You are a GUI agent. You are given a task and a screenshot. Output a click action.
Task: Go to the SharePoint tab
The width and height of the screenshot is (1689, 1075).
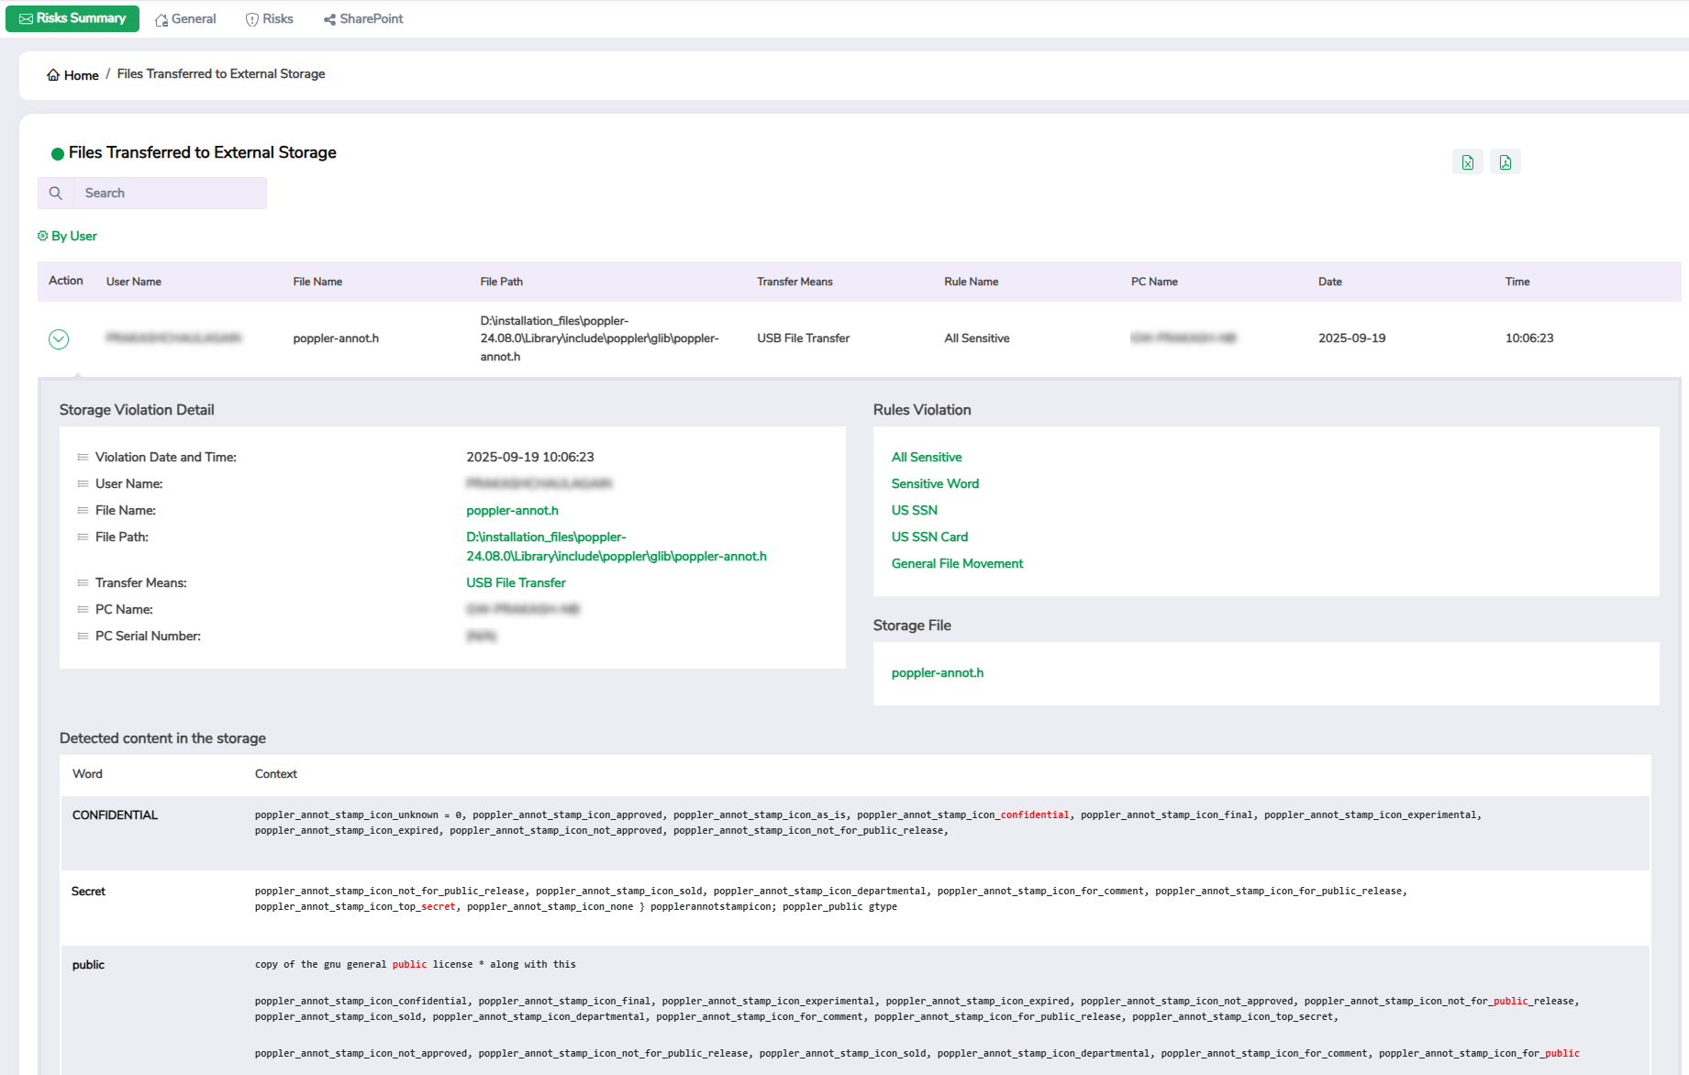(x=363, y=19)
